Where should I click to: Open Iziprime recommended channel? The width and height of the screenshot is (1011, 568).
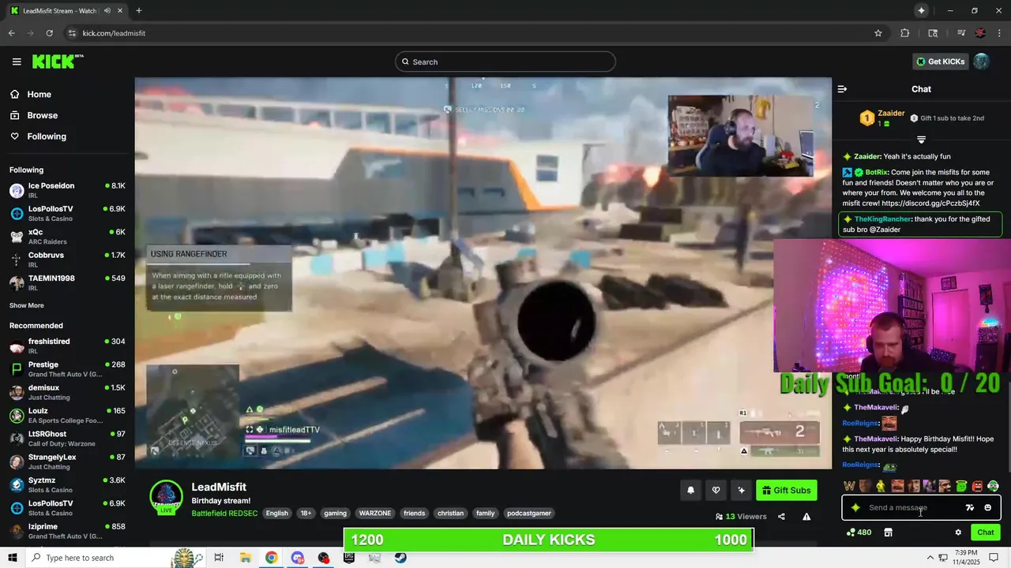tap(67, 530)
